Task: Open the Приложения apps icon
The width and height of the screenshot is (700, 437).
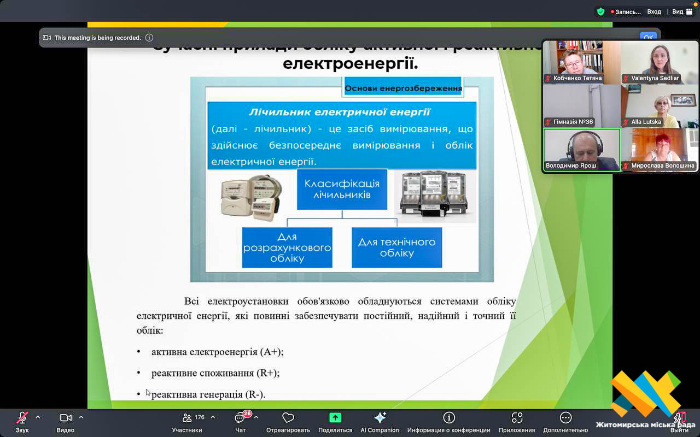Action: pyautogui.click(x=517, y=418)
